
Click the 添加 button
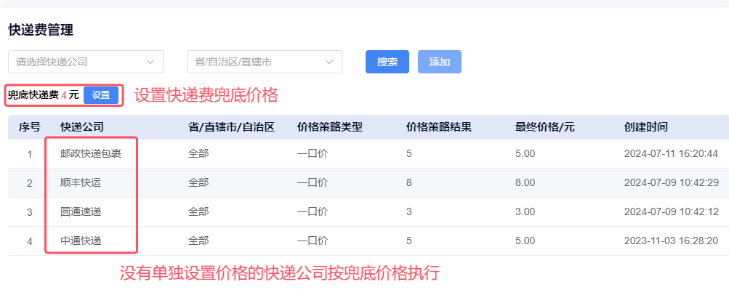[x=440, y=62]
